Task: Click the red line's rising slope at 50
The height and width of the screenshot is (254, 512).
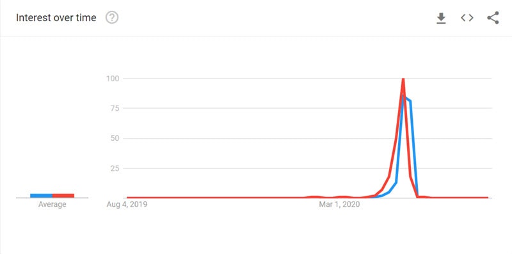Action: (396, 138)
